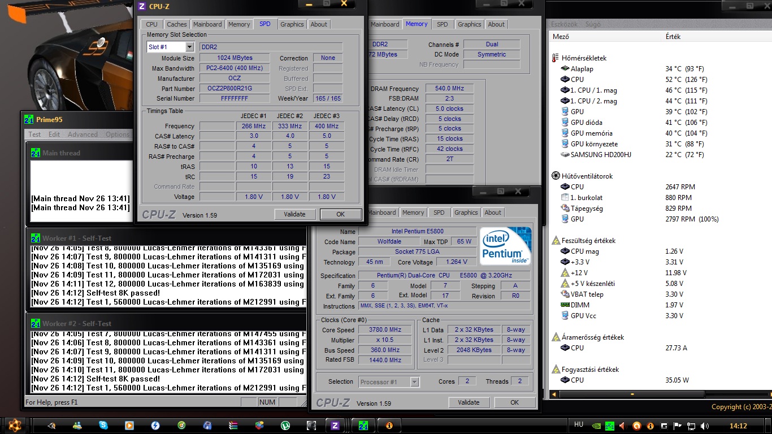Open Graphics tab in front CPU-Z window

(x=292, y=24)
